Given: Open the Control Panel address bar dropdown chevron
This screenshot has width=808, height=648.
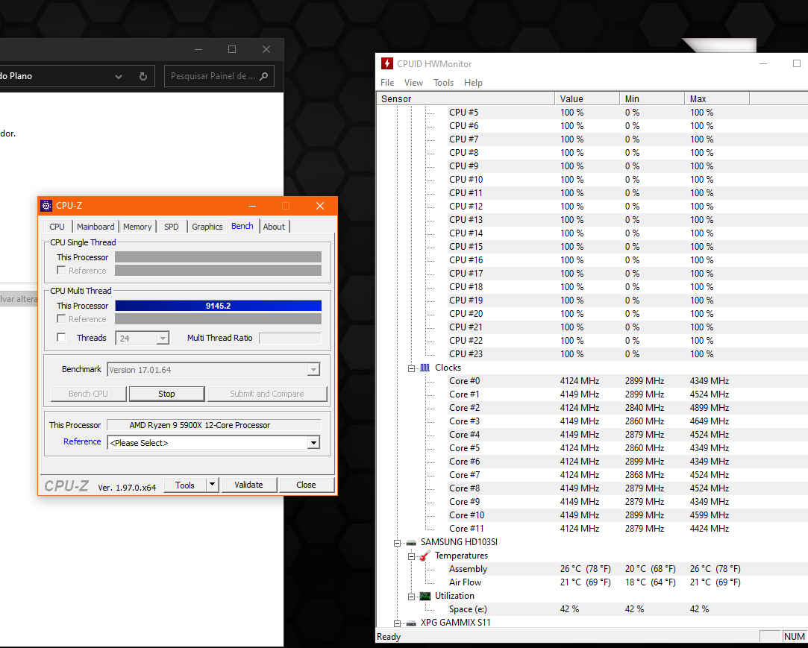Looking at the screenshot, I should tap(119, 76).
